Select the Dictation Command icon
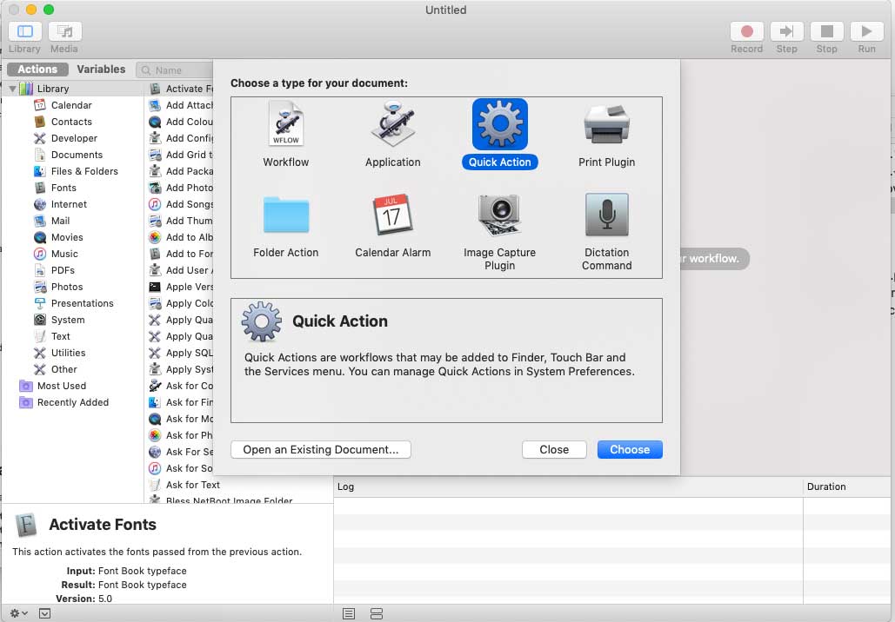This screenshot has width=895, height=622. [606, 215]
